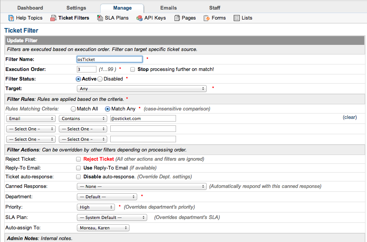This screenshot has height=242, width=367.
Task: Click the SLA Plans icon
Action: (x=100, y=18)
